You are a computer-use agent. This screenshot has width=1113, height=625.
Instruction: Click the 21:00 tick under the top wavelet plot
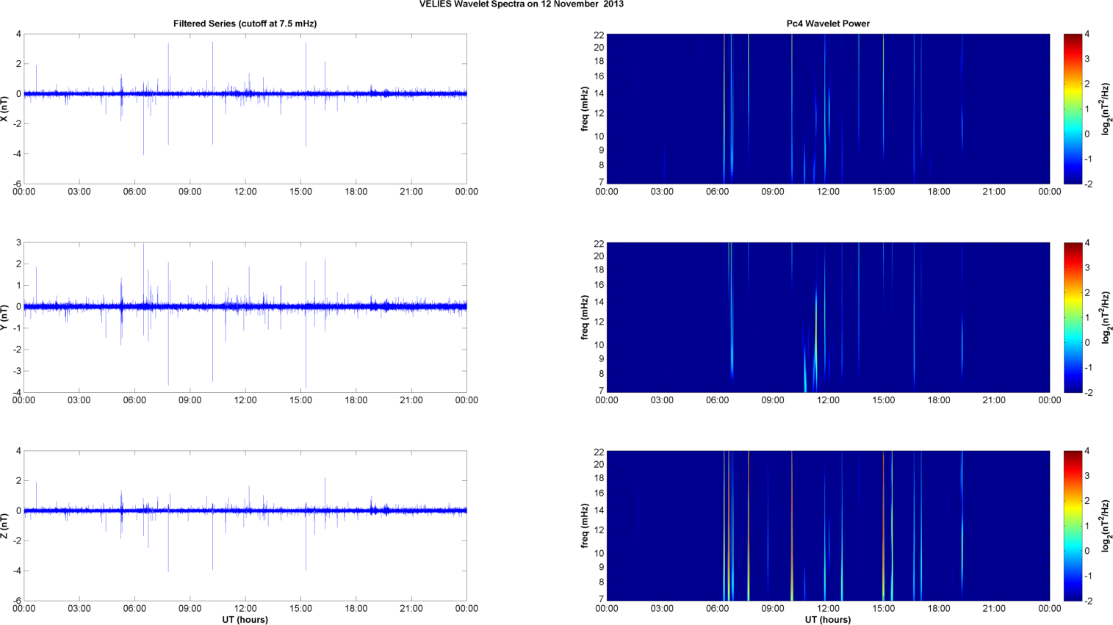click(994, 192)
